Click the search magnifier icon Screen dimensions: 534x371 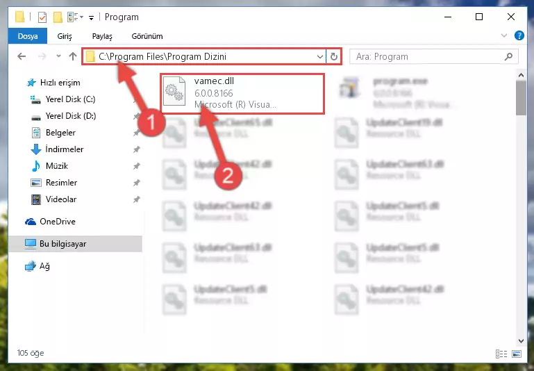pyautogui.click(x=508, y=56)
